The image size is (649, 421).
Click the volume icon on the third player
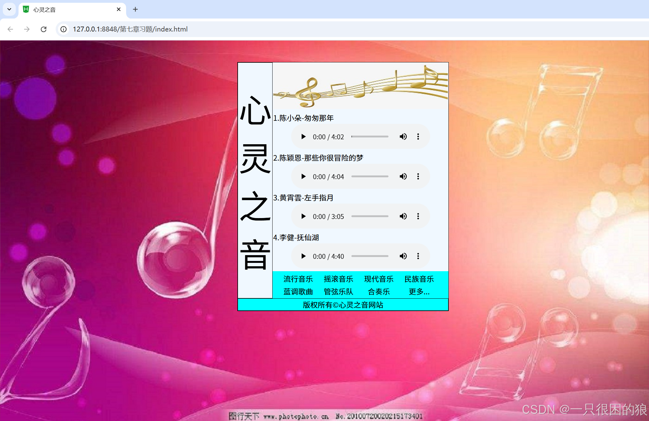point(403,216)
